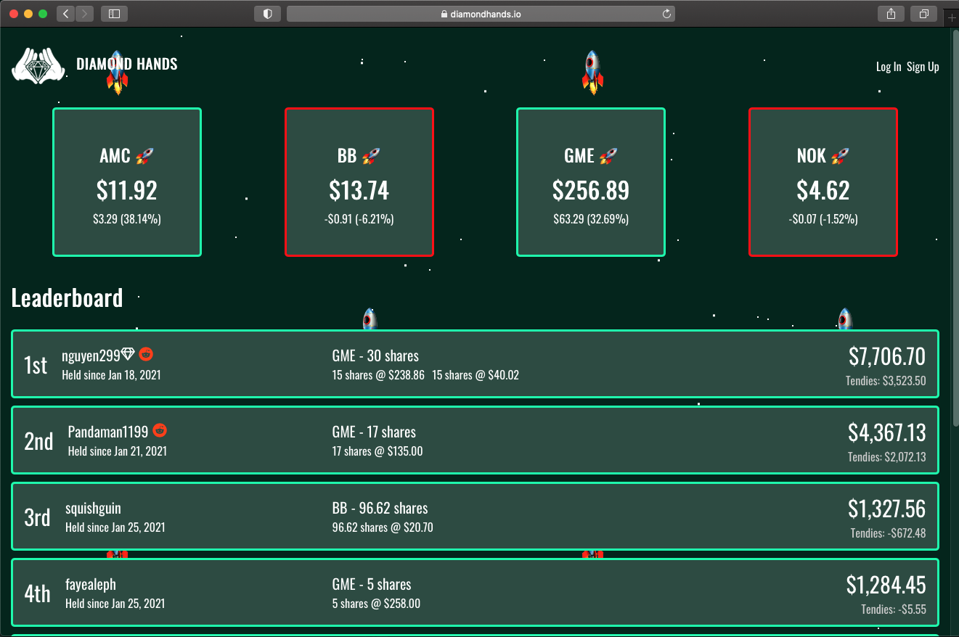Click BB price $13.74
Viewport: 959px width, 637px height.
359,190
